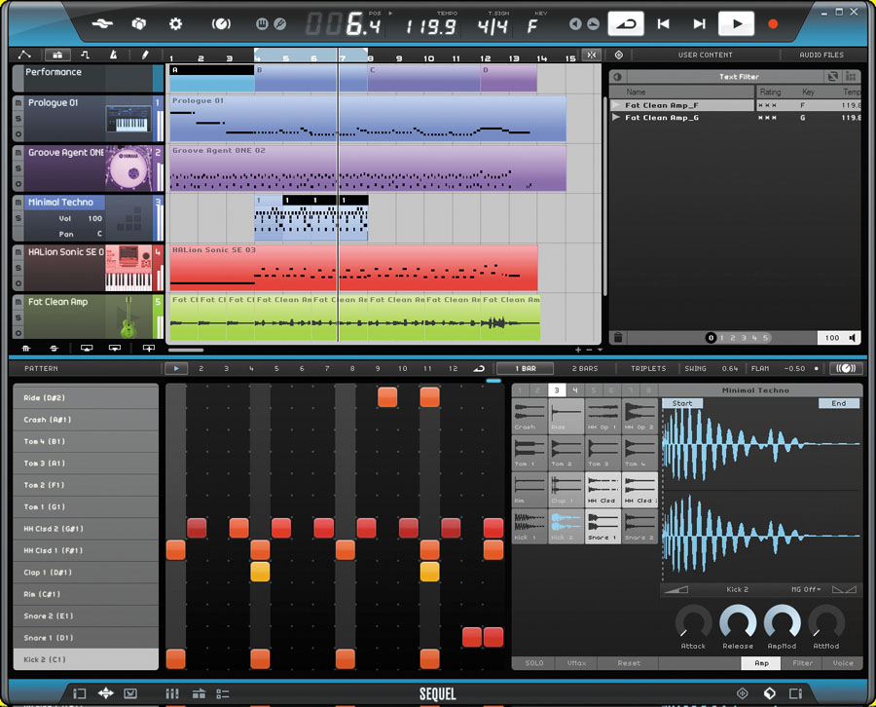Select the Amp tab in the pad editor

coord(761,663)
